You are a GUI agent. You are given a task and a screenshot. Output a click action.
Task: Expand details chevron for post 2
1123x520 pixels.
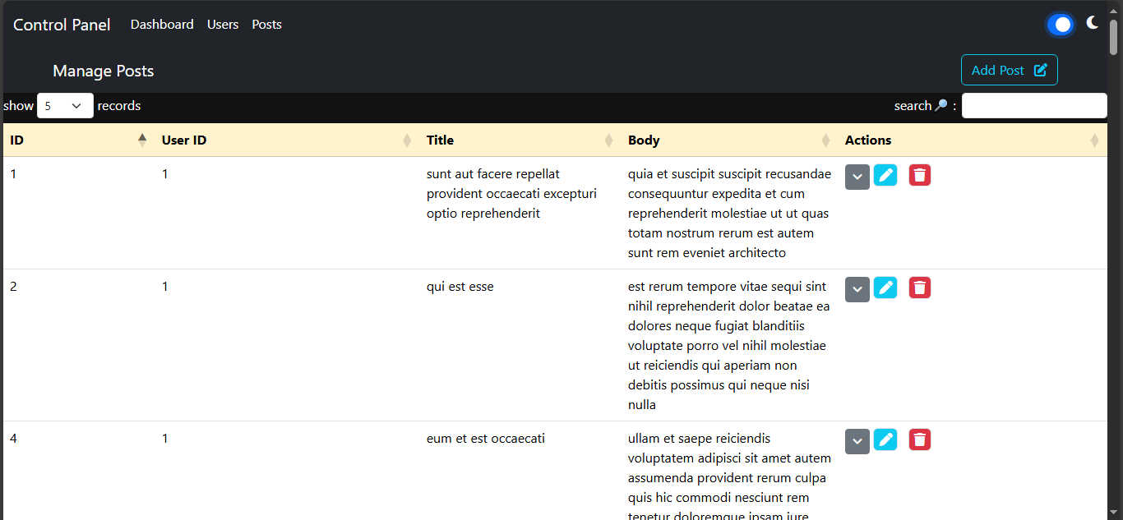tap(857, 289)
